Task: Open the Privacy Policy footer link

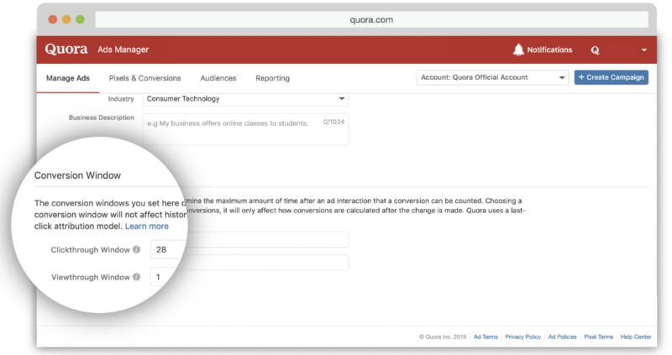Action: (523, 337)
